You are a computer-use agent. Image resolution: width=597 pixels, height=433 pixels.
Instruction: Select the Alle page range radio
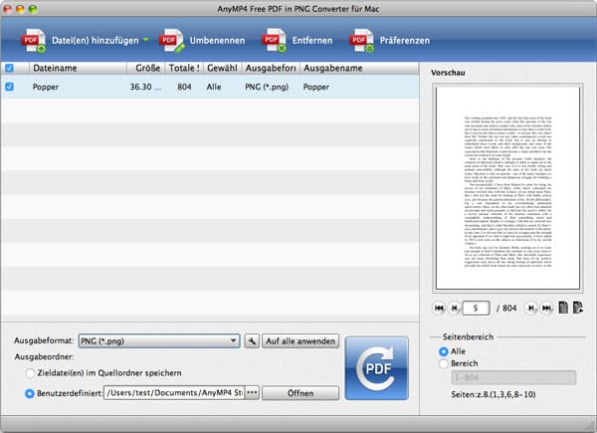[443, 351]
